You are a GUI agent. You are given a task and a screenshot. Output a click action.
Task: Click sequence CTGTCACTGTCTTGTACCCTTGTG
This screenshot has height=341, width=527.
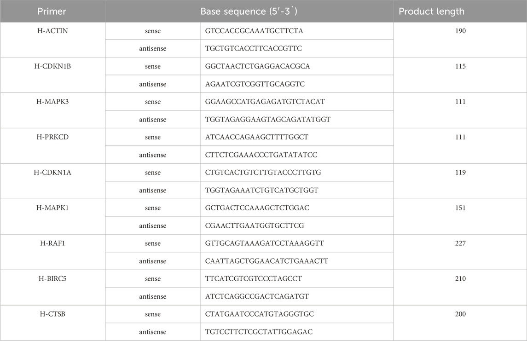point(263,173)
